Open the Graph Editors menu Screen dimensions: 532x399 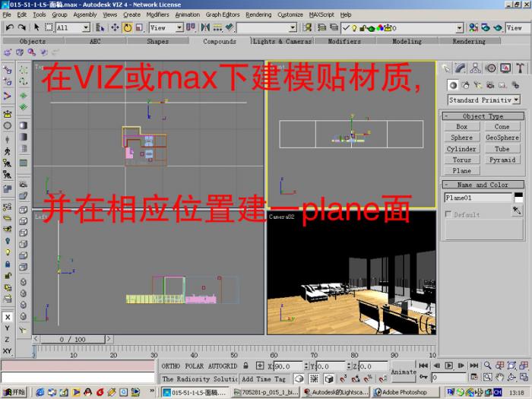tap(222, 14)
